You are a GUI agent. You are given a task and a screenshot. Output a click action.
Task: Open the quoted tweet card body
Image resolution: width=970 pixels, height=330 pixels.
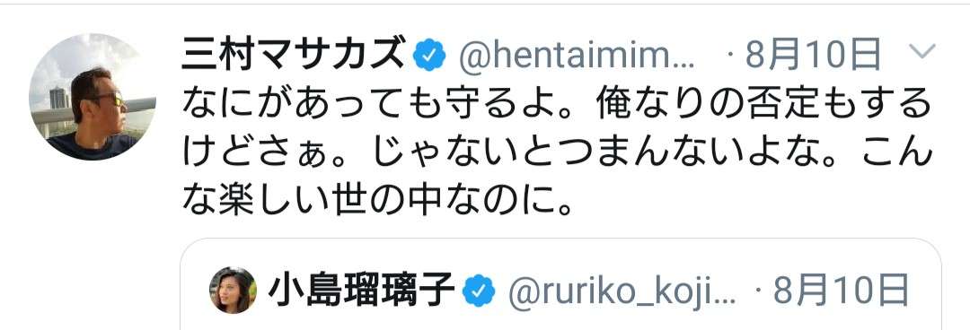pyautogui.click(x=560, y=284)
